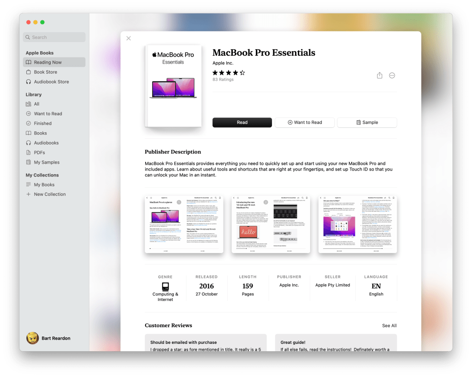Image resolution: width=472 pixels, height=377 pixels.
Task: Open the My Books collection
Action: pyautogui.click(x=54, y=184)
